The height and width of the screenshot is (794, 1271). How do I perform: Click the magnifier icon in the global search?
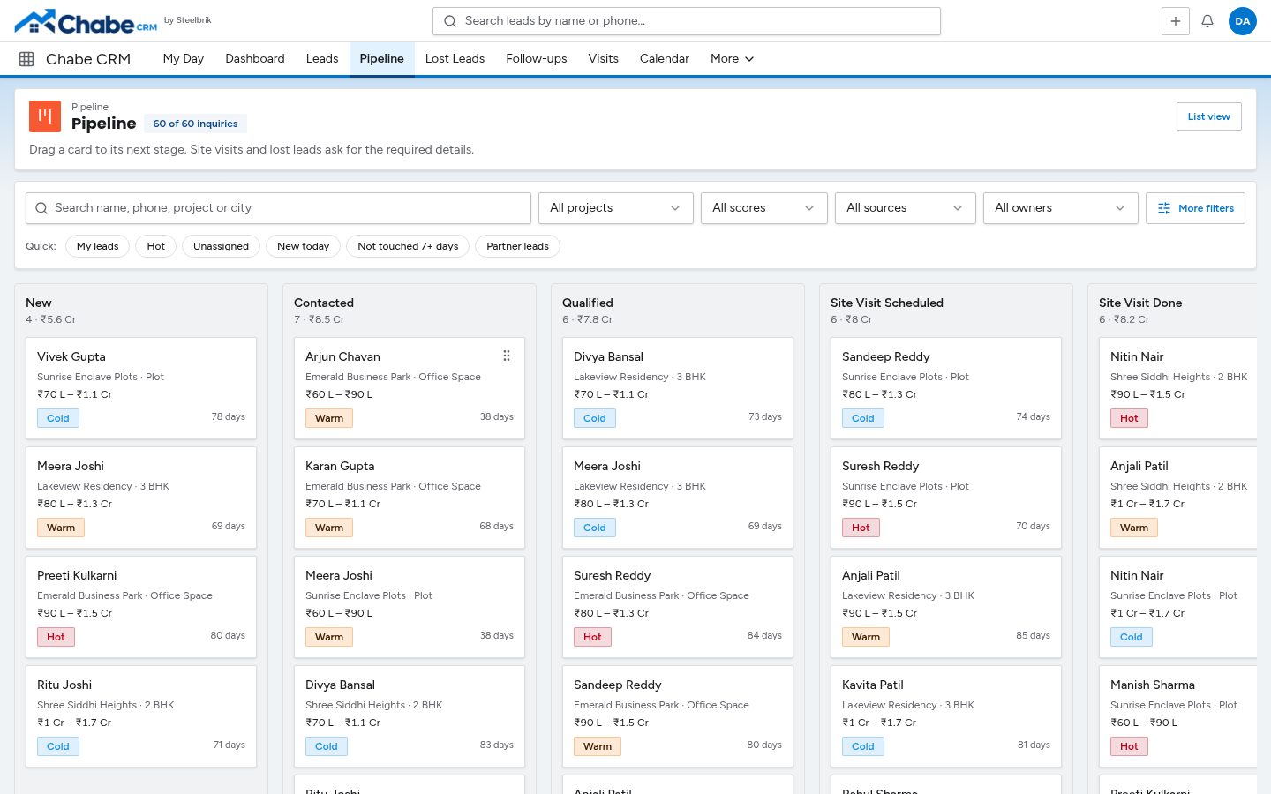point(450,21)
